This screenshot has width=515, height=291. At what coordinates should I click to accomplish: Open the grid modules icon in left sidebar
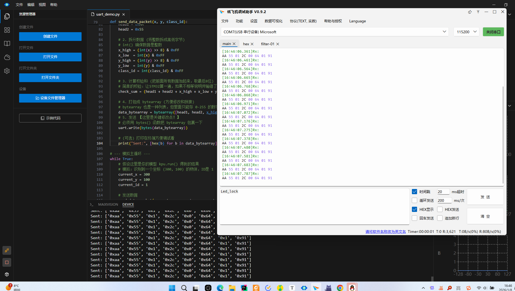pos(7,30)
